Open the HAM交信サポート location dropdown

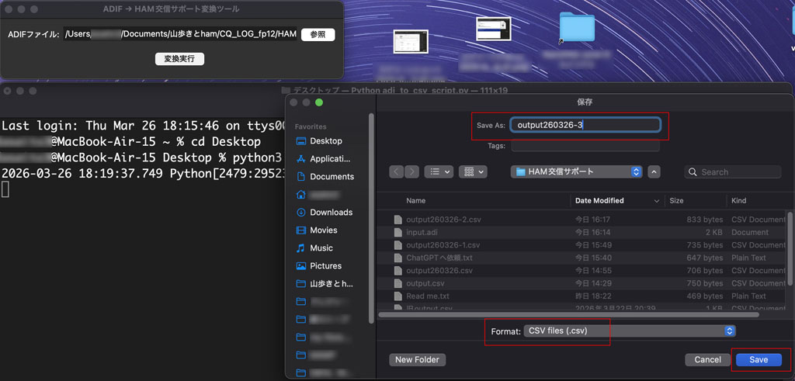(x=577, y=171)
